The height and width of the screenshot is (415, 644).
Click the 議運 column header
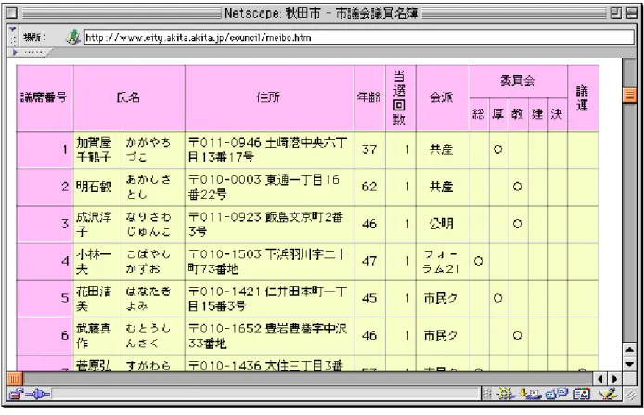coord(583,97)
